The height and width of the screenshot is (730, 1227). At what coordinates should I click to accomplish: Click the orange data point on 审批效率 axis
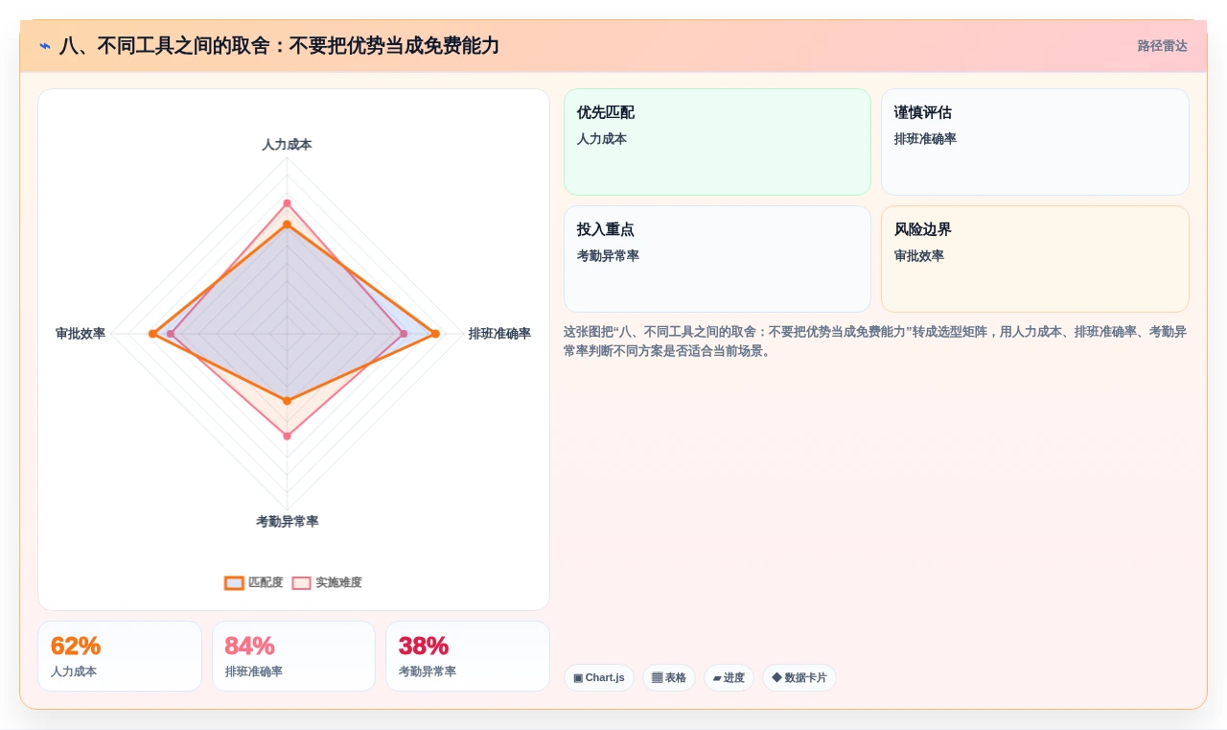152,334
